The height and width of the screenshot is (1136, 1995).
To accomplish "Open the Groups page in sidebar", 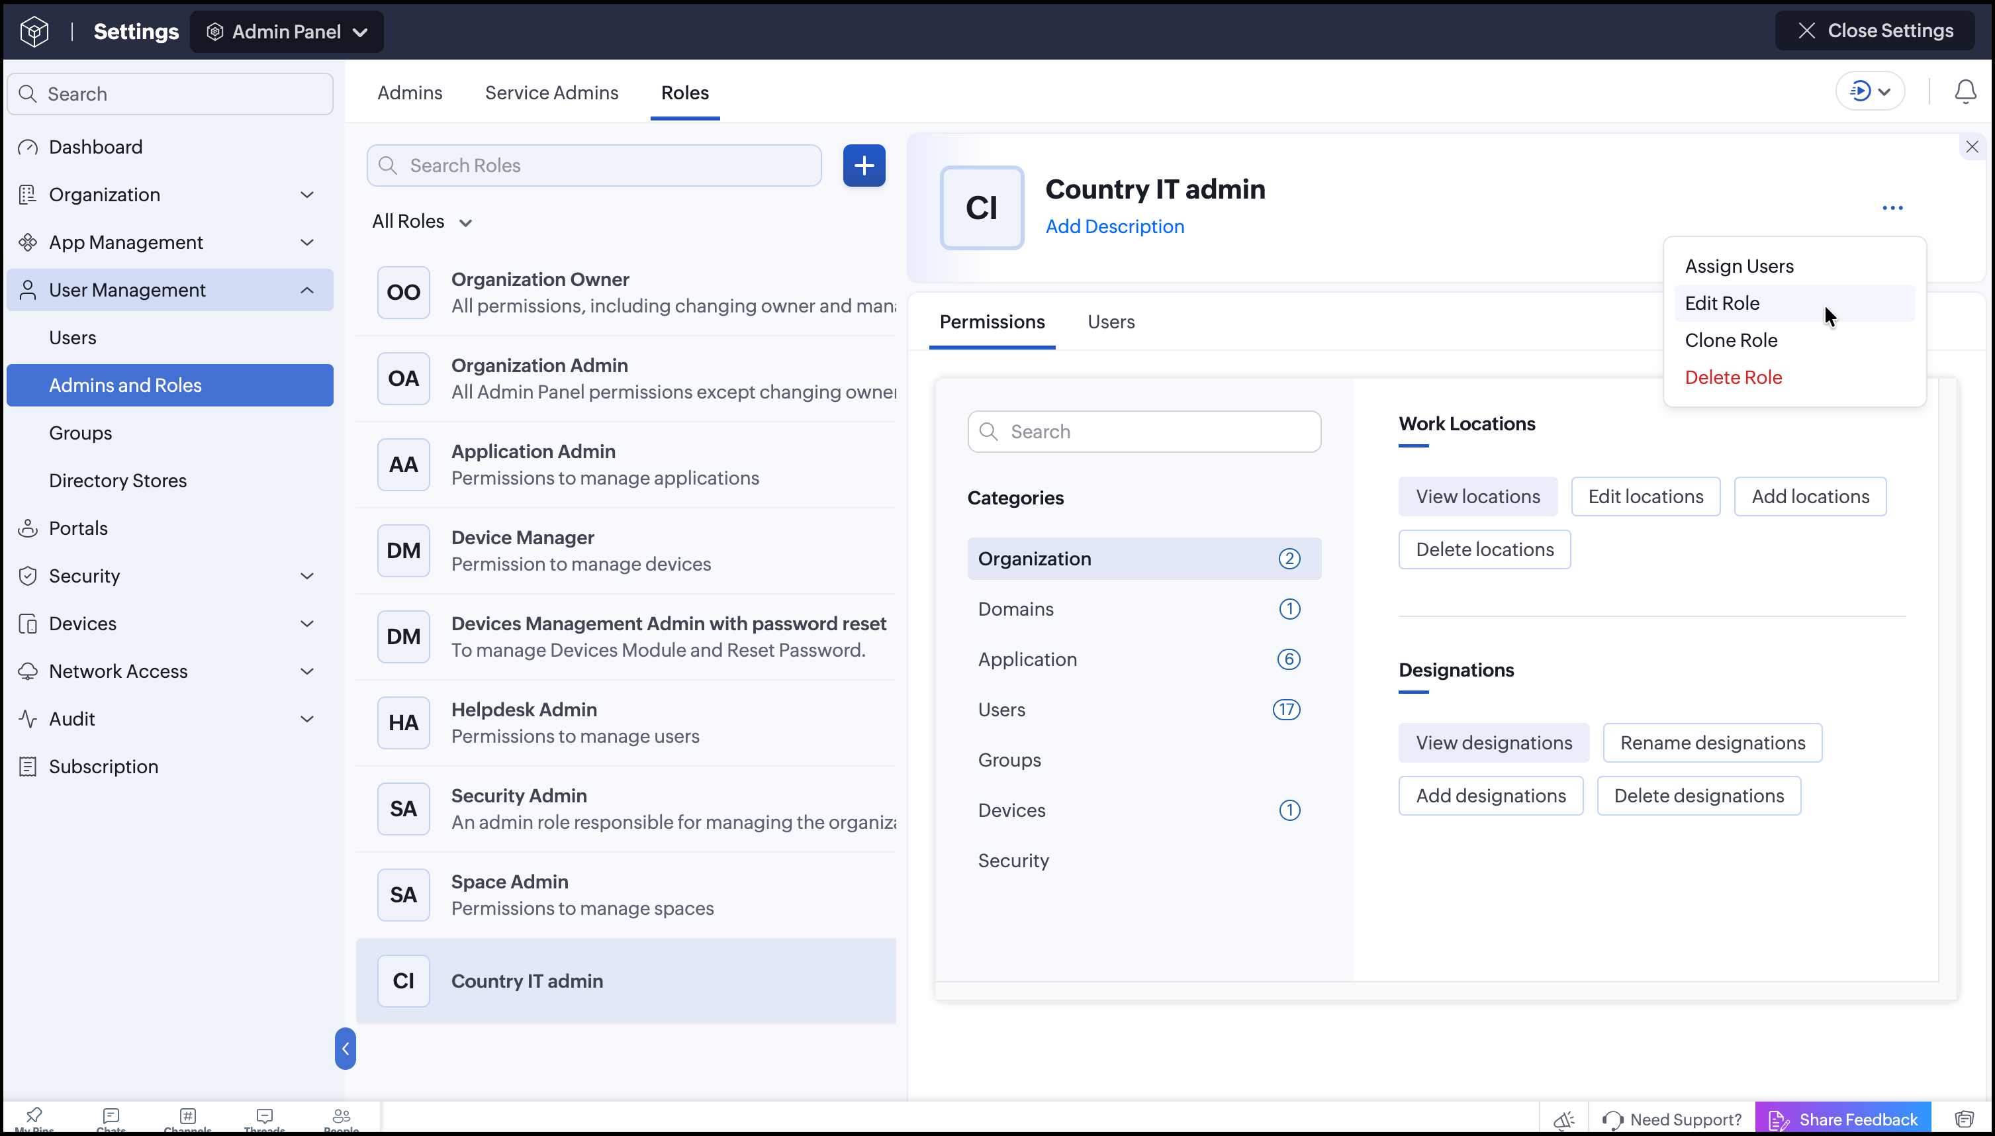I will click(x=170, y=433).
